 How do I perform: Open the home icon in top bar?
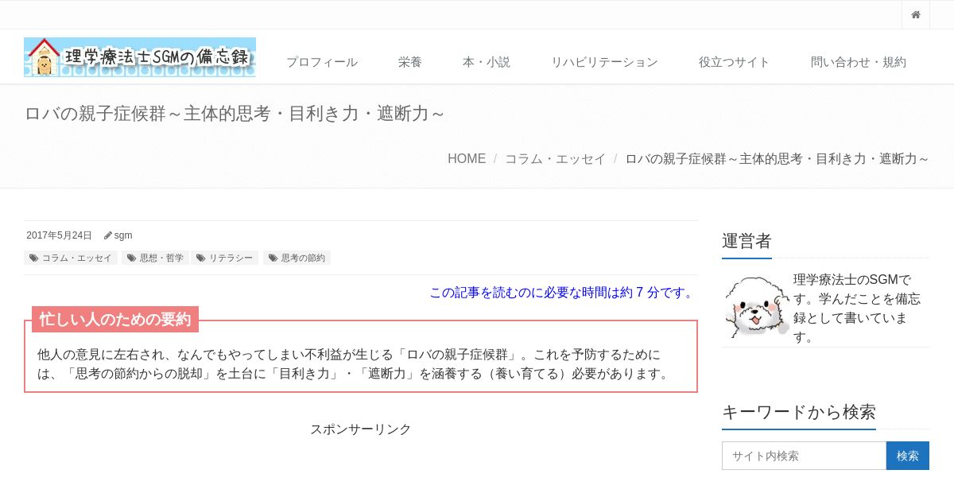(x=916, y=14)
